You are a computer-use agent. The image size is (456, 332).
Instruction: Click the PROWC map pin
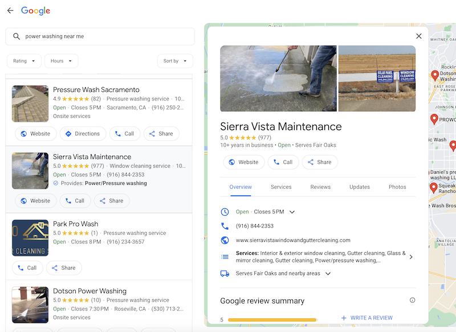434,119
